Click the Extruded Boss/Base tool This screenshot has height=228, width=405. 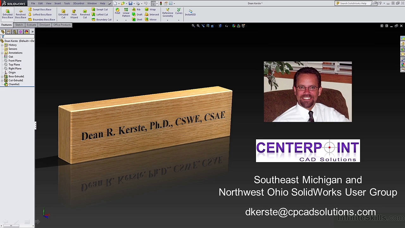(x=8, y=14)
